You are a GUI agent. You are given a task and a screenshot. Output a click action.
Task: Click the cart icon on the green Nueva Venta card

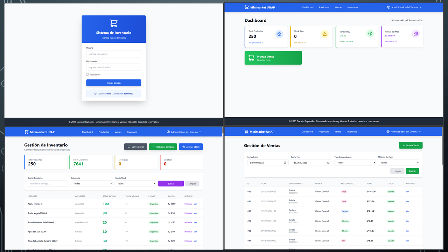[x=251, y=58]
